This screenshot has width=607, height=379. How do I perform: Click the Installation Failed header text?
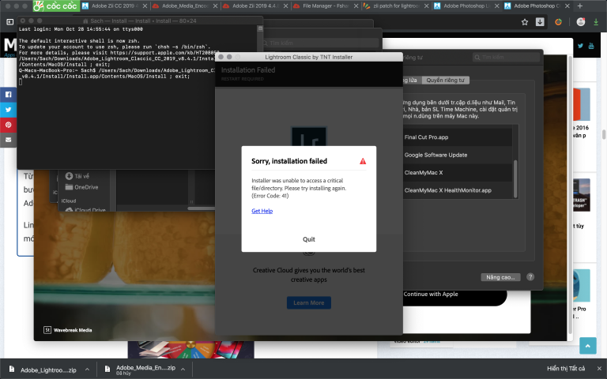tap(248, 70)
